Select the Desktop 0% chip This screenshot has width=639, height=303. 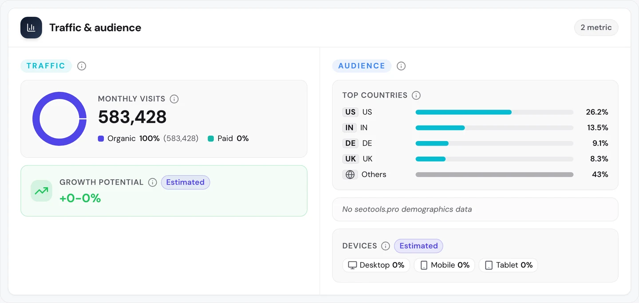(x=376, y=265)
